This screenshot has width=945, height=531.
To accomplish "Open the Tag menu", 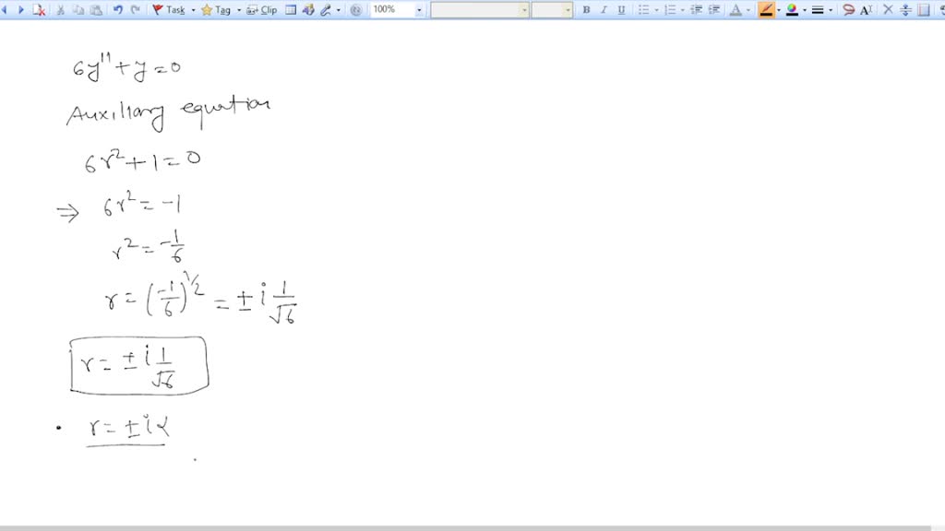I will (218, 9).
